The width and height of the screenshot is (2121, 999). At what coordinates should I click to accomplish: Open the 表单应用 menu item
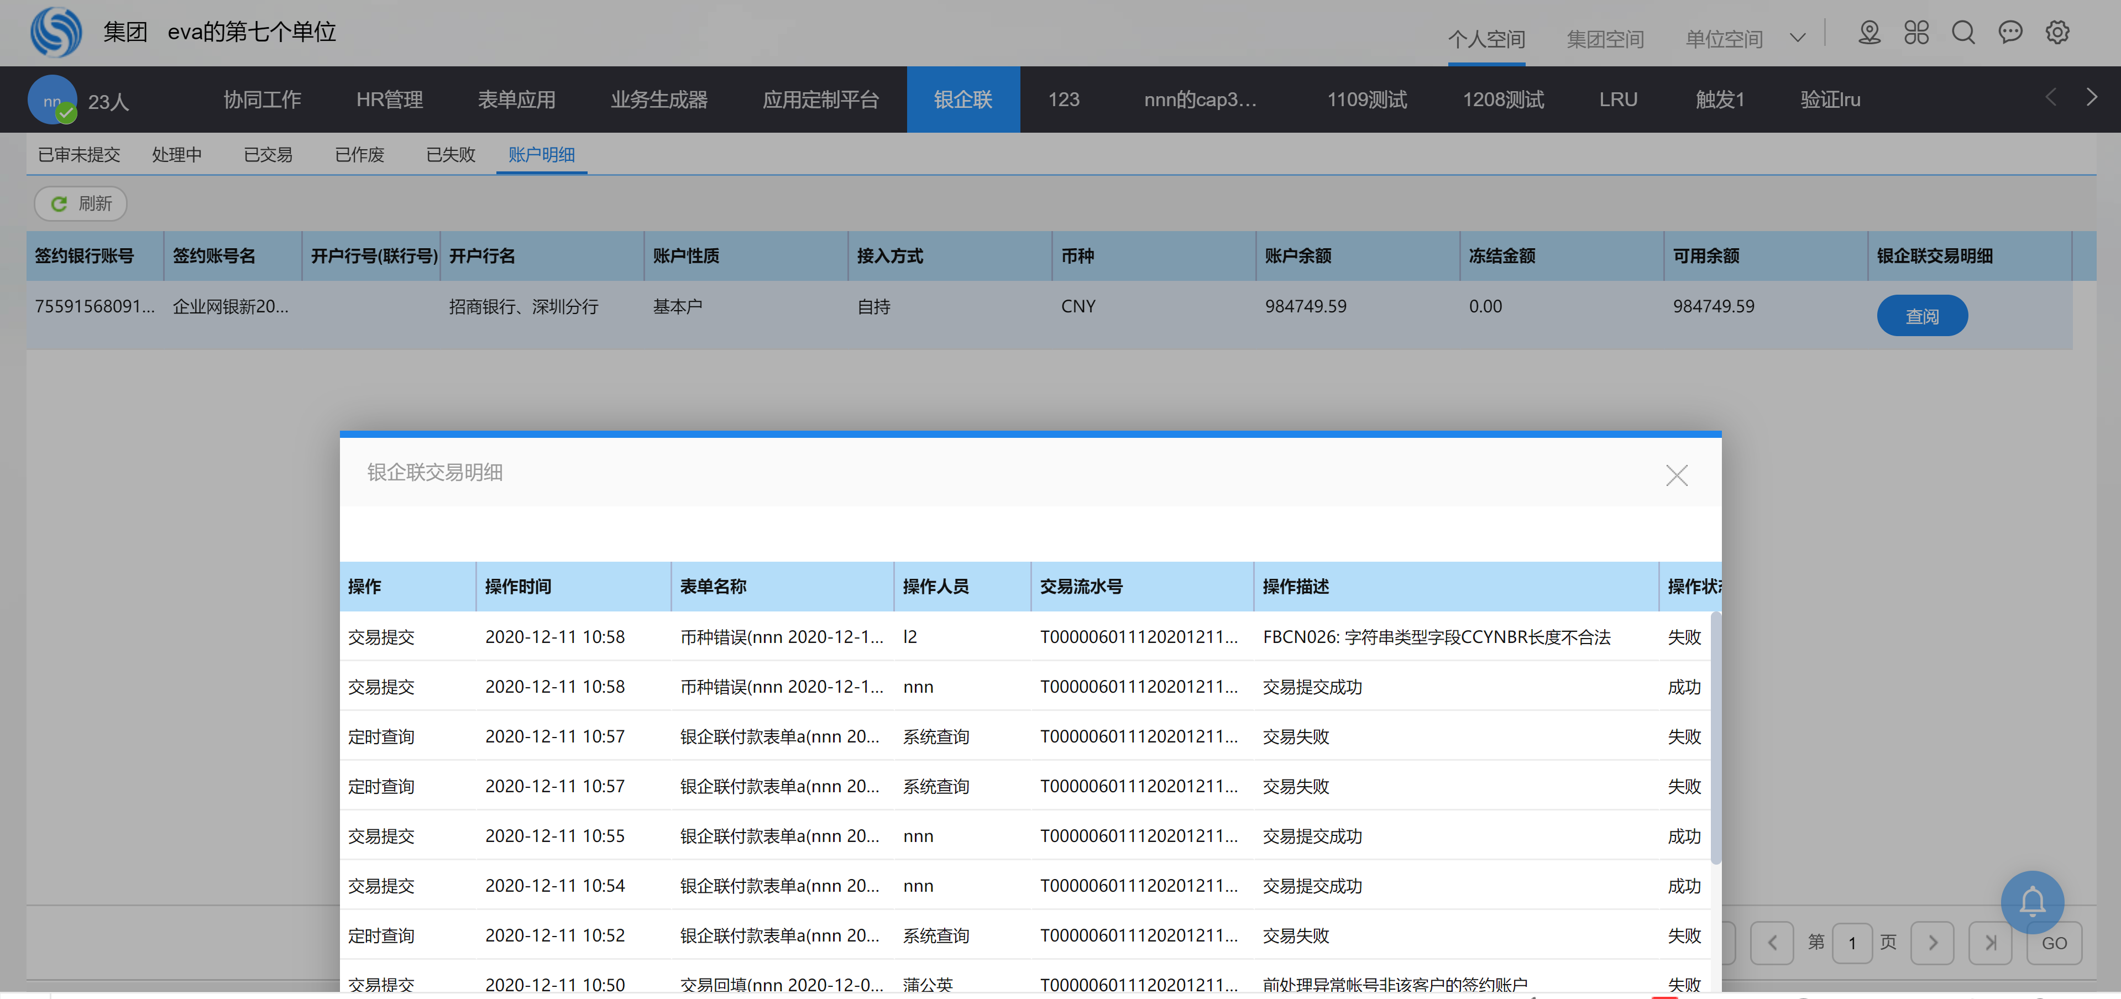516,100
